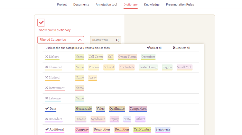Screen dimensions: 242x135
Task: Toggle Labware Name subcategory tag
Action: 80,98
